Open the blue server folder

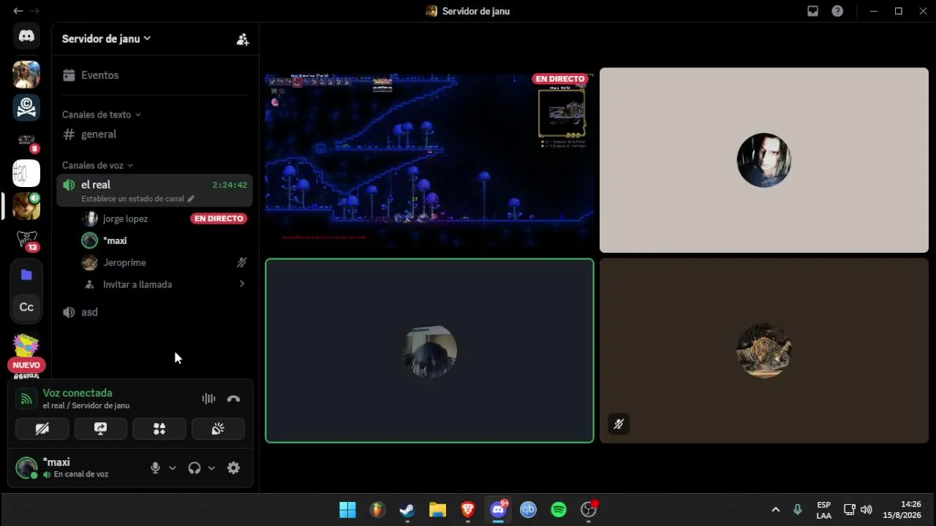tap(26, 275)
